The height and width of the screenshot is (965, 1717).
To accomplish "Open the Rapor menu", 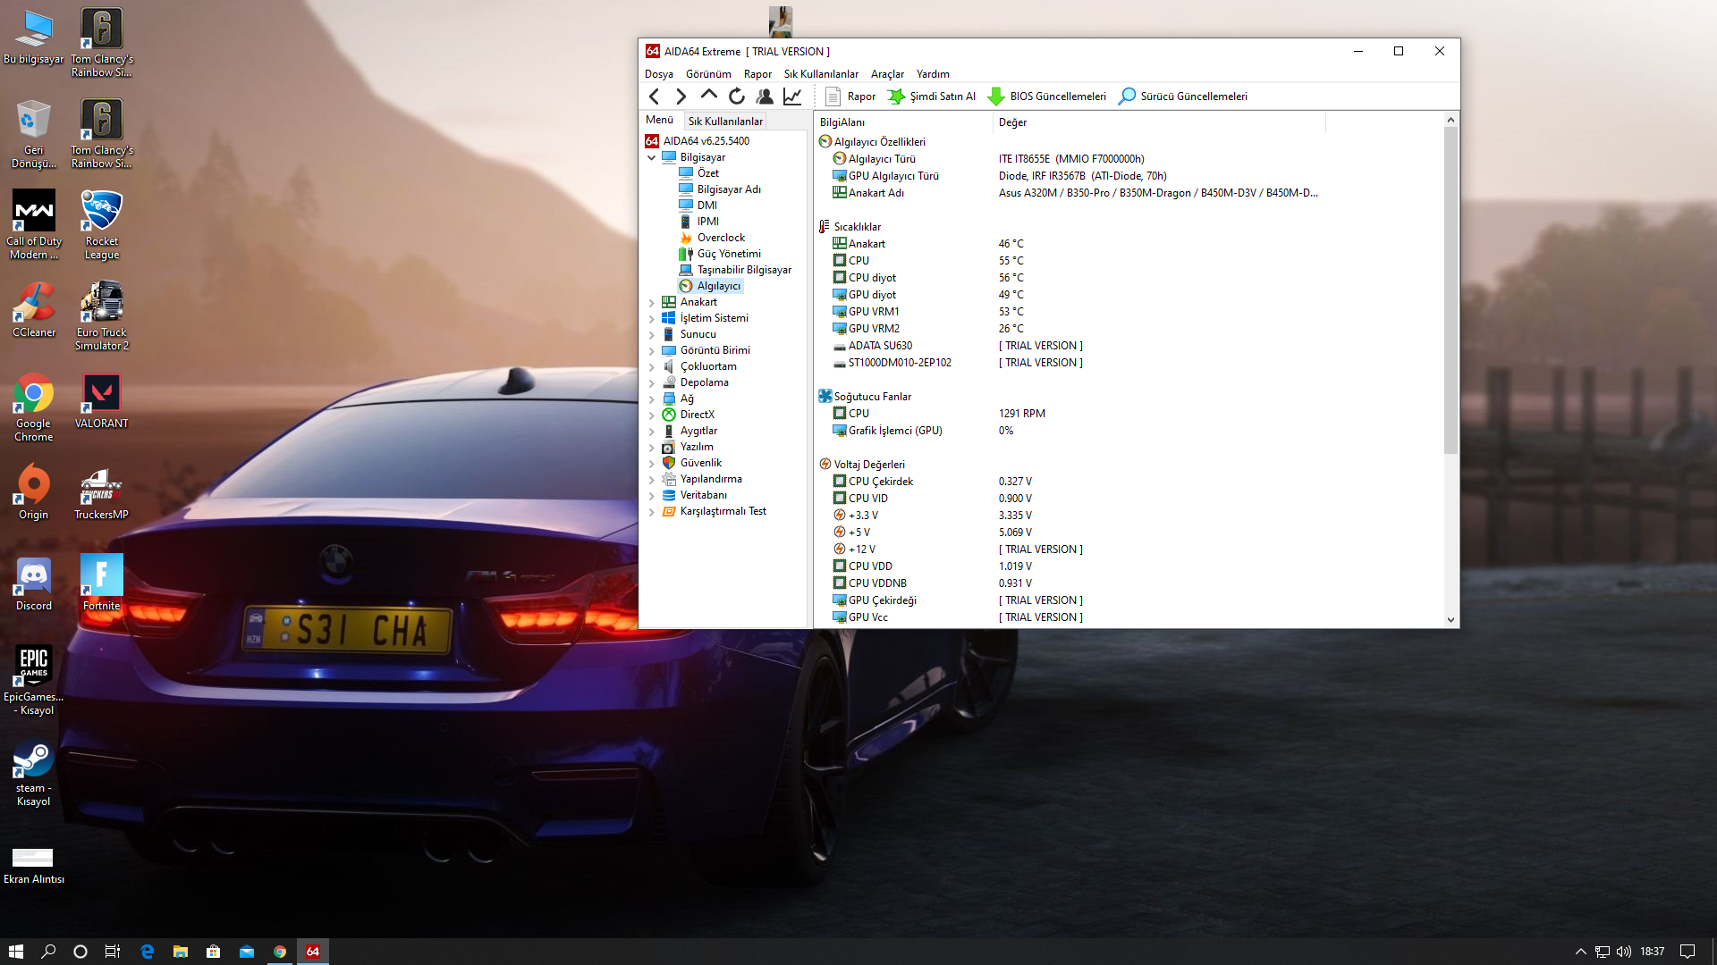I will [x=757, y=74].
